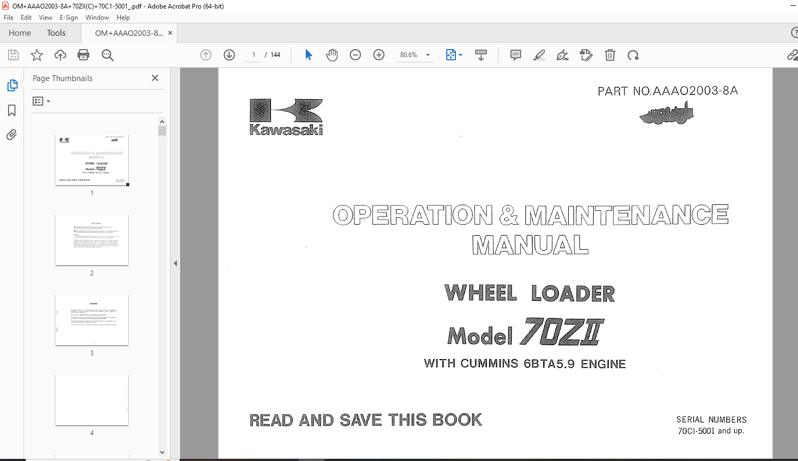Open the Page Thumbnails panel icon
The width and height of the screenshot is (798, 461).
tap(12, 85)
